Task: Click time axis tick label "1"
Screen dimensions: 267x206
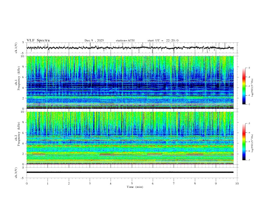Action: tap(48, 183)
